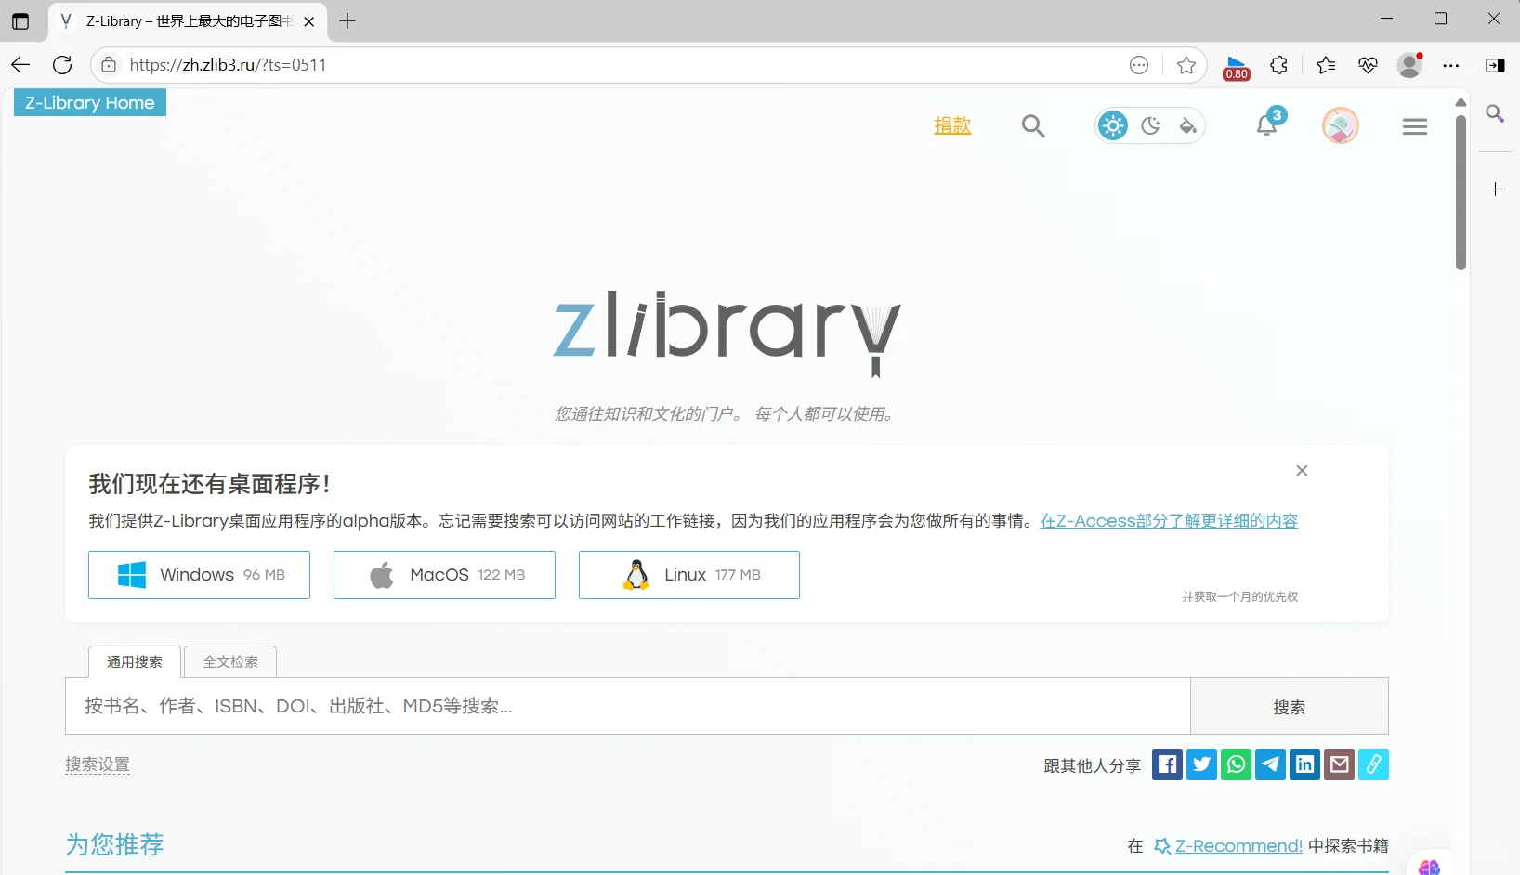Share via Telegram
The width and height of the screenshot is (1520, 875).
[1271, 764]
